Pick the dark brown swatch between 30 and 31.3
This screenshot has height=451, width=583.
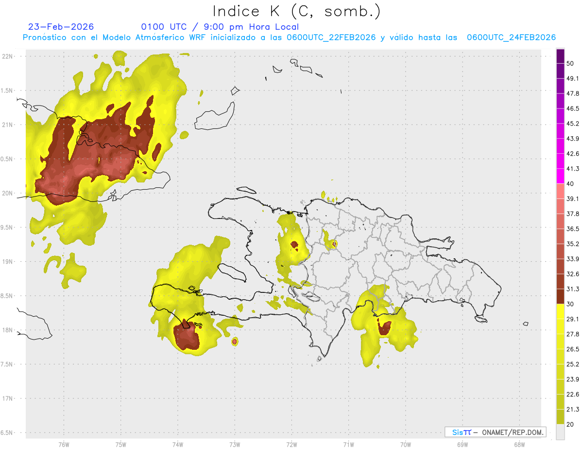point(560,297)
